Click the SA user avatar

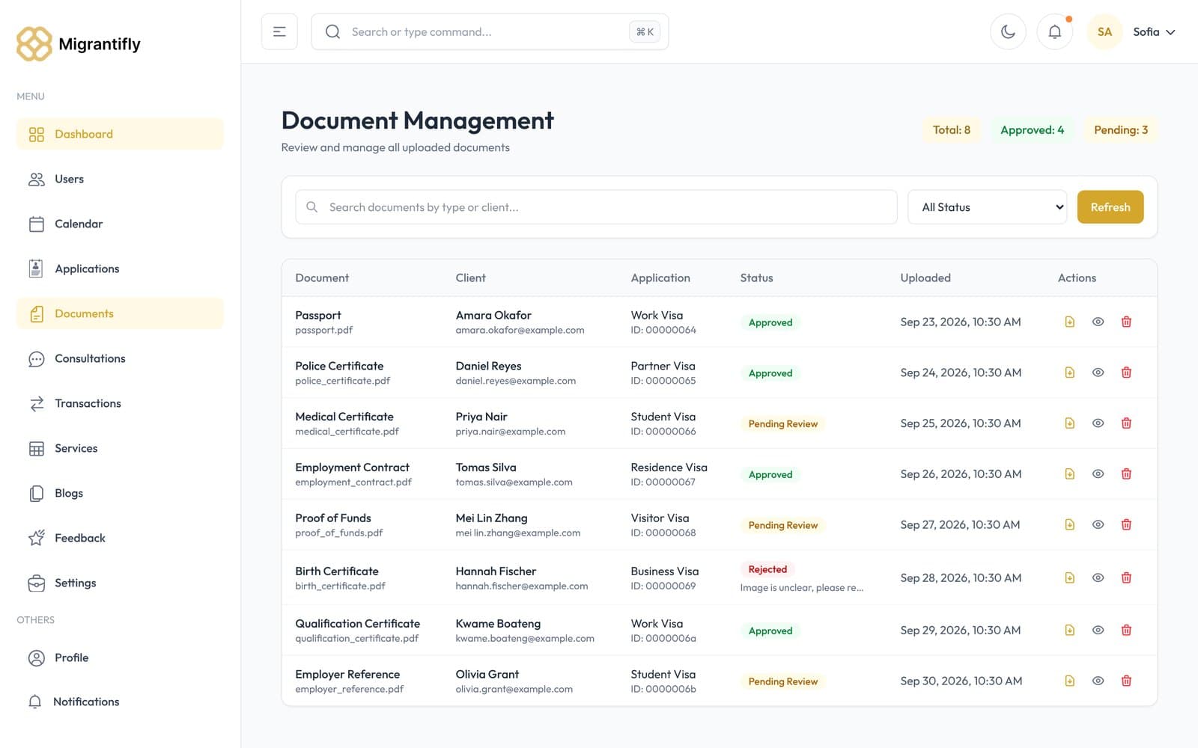point(1104,31)
